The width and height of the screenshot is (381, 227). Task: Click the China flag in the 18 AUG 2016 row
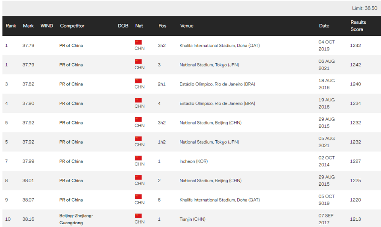(138, 81)
